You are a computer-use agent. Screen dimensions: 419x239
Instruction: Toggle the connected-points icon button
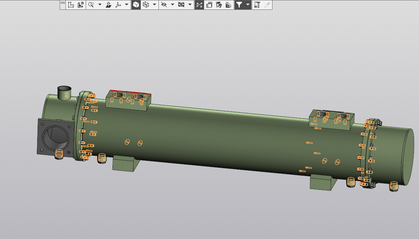pos(199,5)
